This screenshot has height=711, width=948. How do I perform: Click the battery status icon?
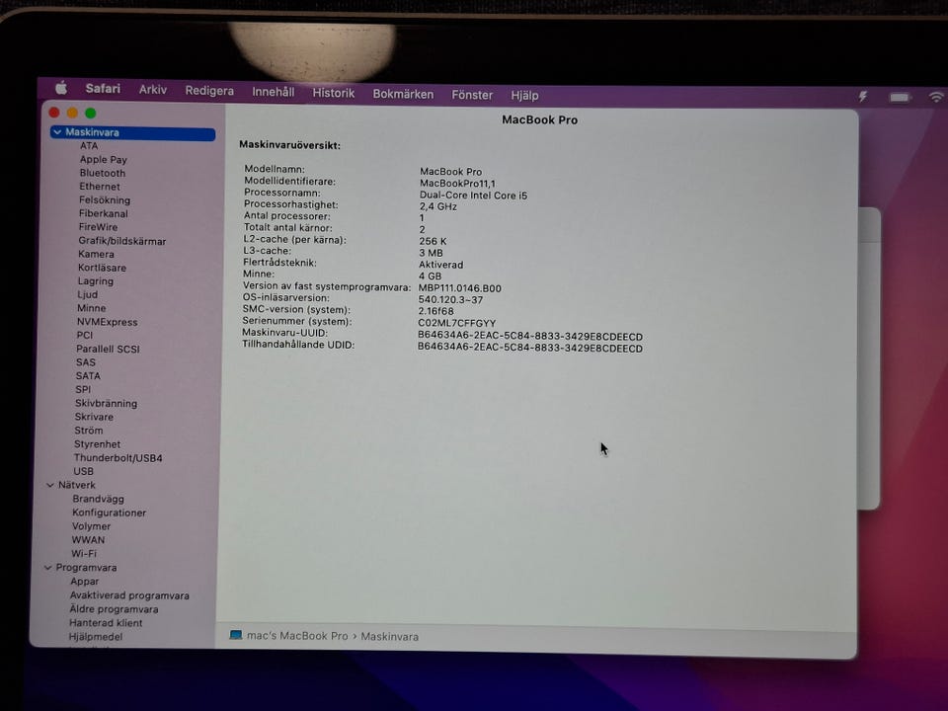899,97
